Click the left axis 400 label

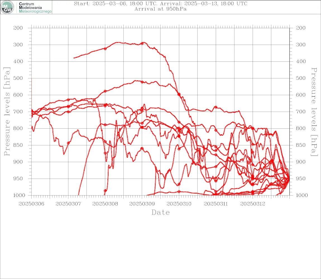18,61
